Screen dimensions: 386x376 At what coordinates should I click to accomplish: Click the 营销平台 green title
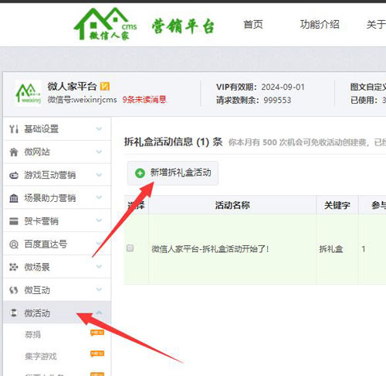click(x=183, y=26)
